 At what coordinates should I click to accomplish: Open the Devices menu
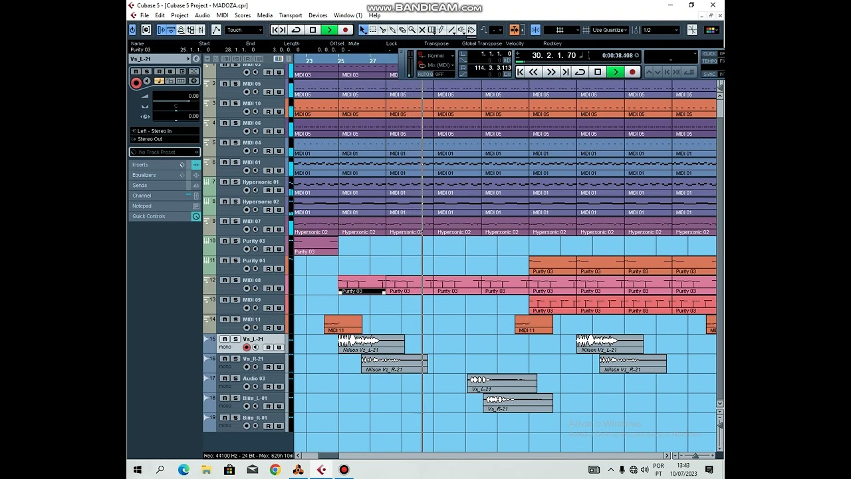click(318, 15)
